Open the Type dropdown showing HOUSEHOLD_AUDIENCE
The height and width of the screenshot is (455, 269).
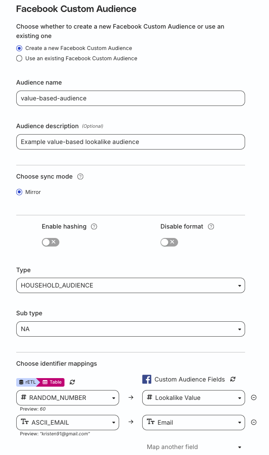[130, 285]
